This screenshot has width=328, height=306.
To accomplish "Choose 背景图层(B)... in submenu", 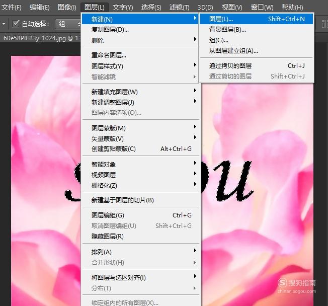I will pos(256,30).
